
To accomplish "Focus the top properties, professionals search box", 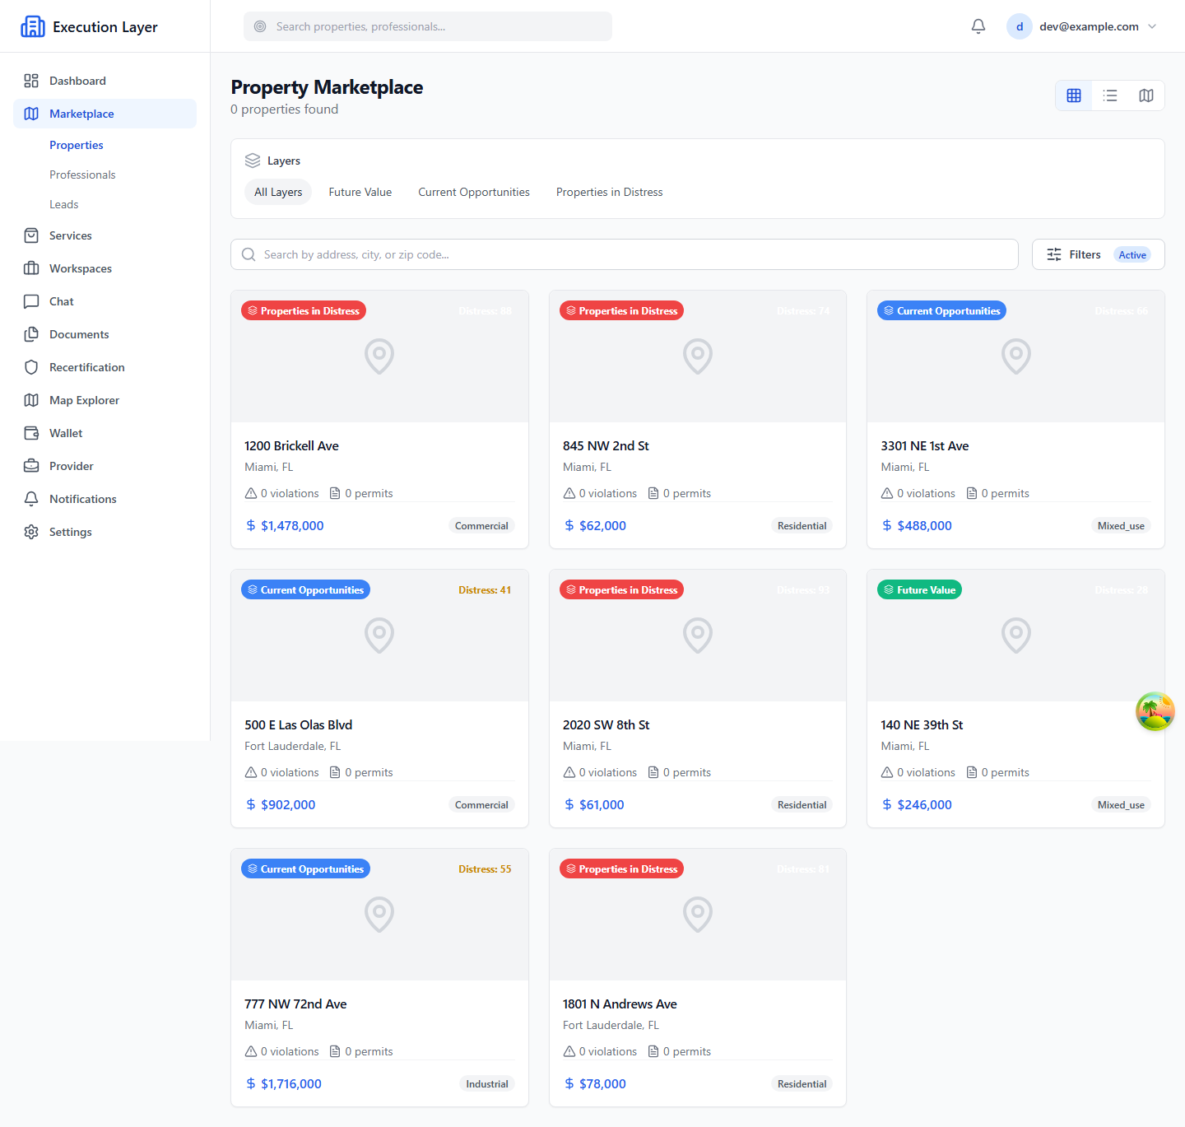I will tap(428, 26).
